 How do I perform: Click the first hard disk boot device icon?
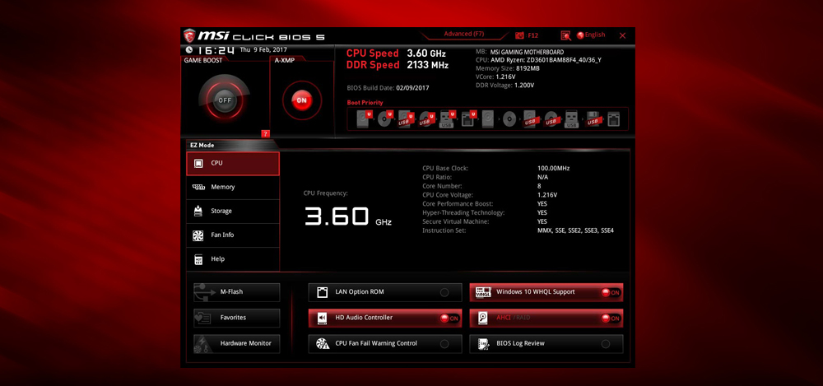(x=364, y=119)
